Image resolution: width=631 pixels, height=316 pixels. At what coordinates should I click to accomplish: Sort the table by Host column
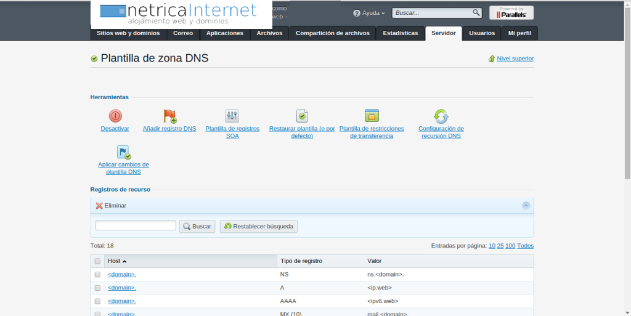[116, 261]
